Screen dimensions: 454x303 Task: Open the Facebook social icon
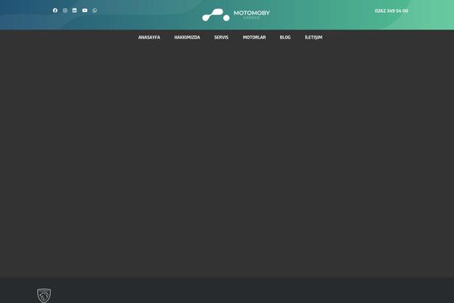tap(55, 11)
